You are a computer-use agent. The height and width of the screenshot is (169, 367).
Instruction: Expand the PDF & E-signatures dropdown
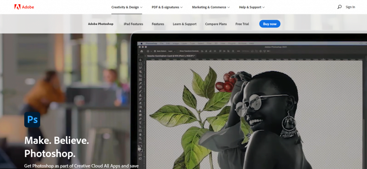coord(167,7)
